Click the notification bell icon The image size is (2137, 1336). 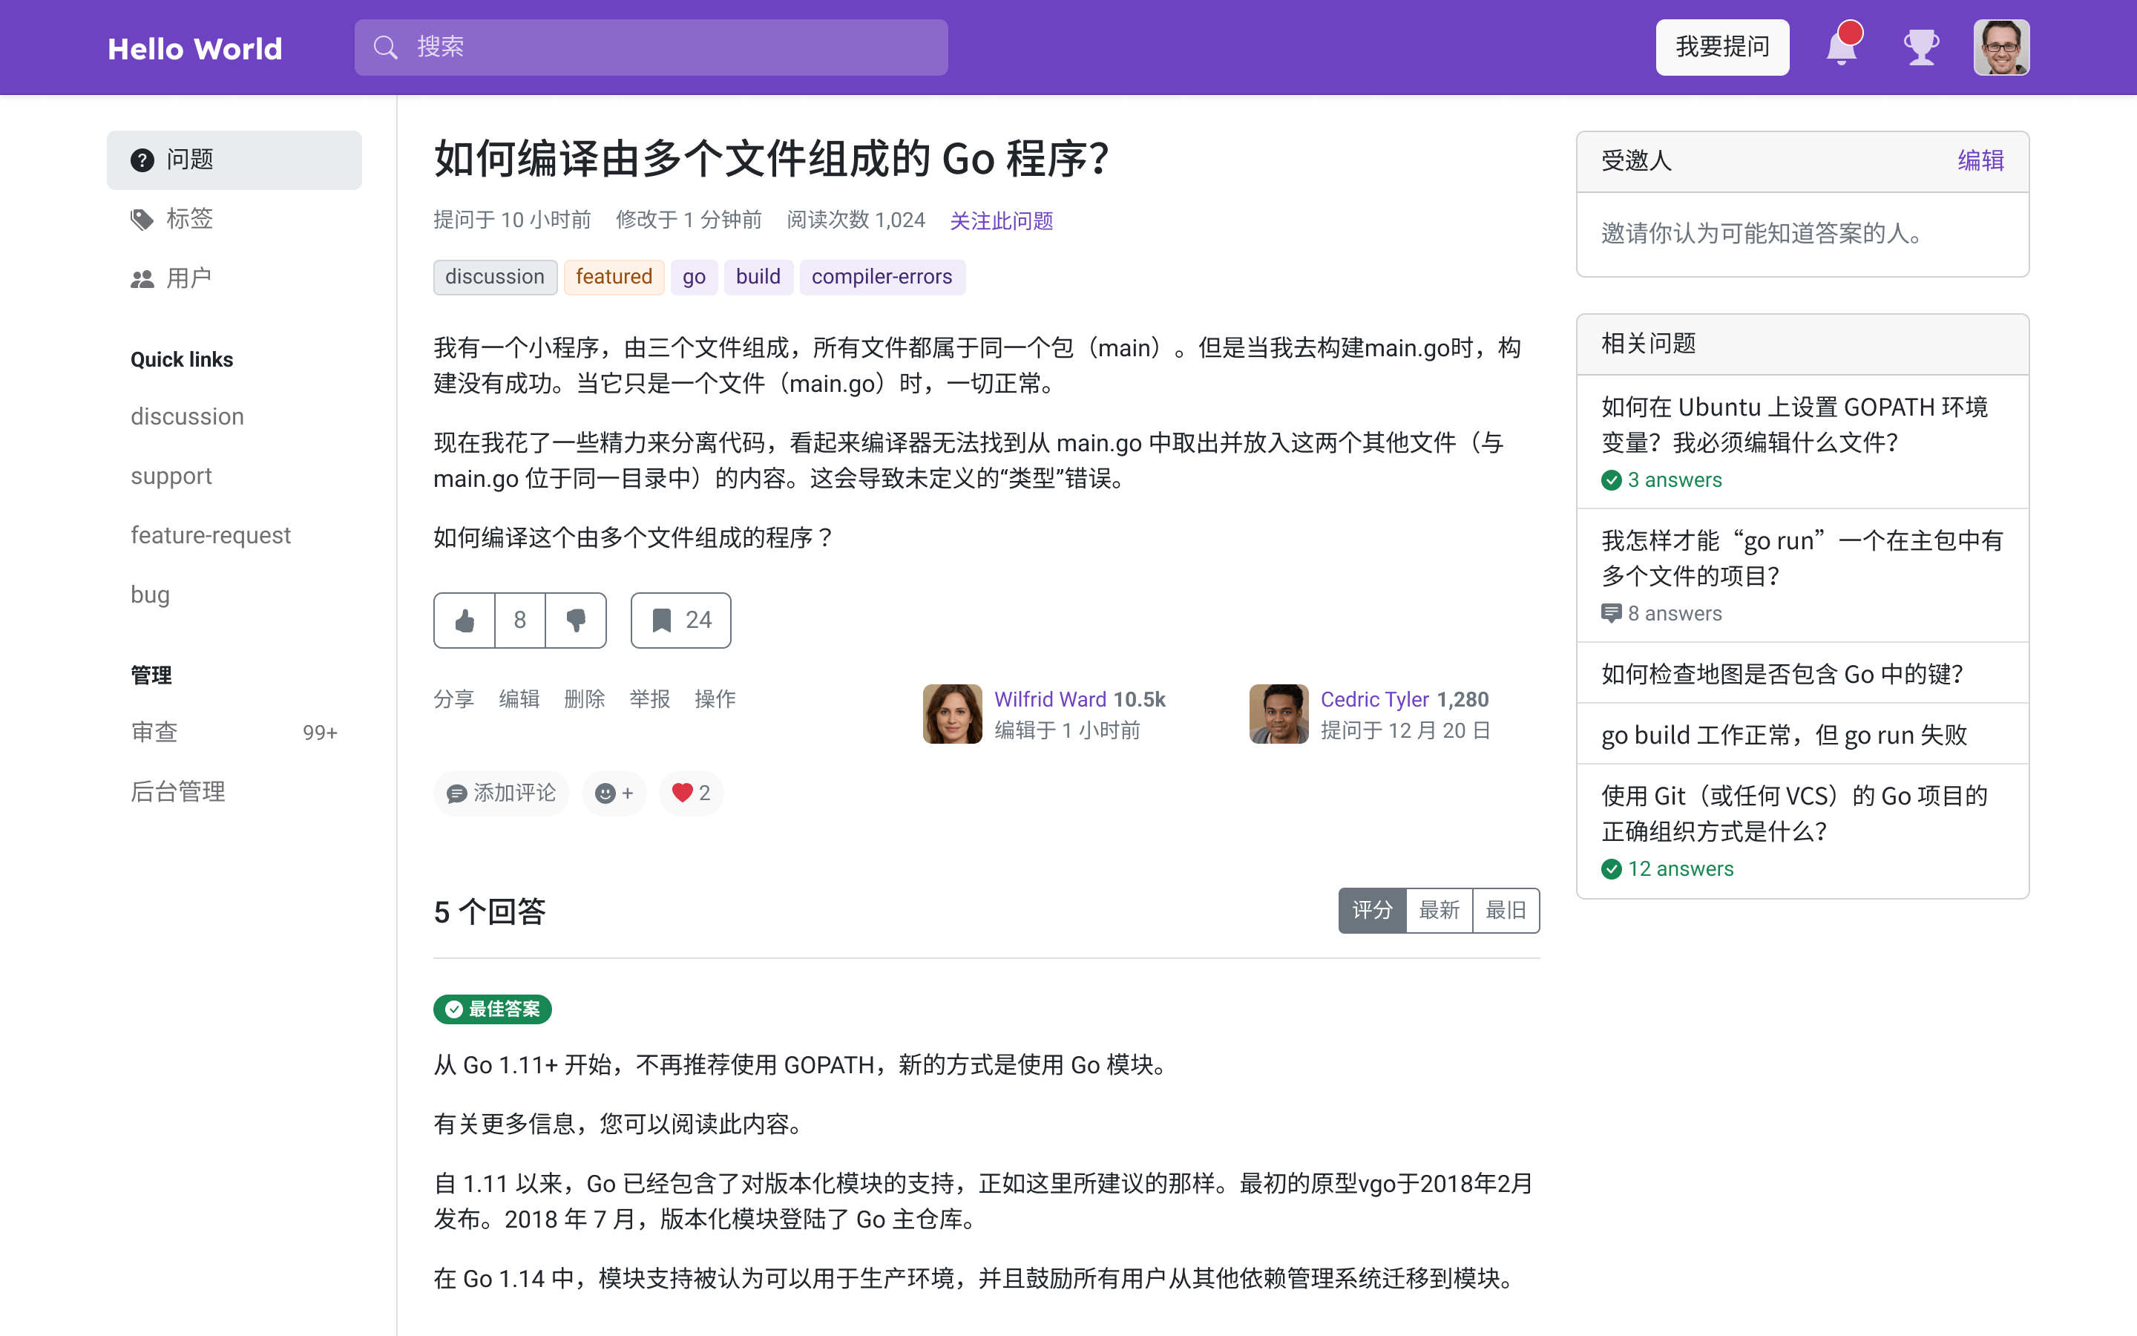tap(1841, 48)
